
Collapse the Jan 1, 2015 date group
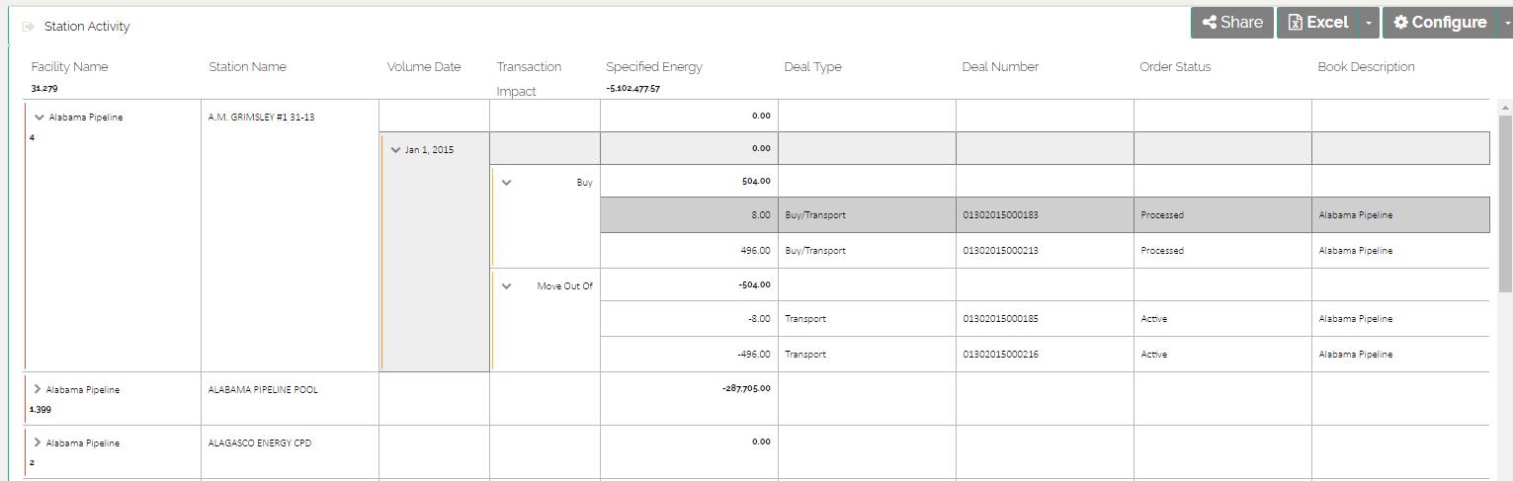click(x=395, y=150)
